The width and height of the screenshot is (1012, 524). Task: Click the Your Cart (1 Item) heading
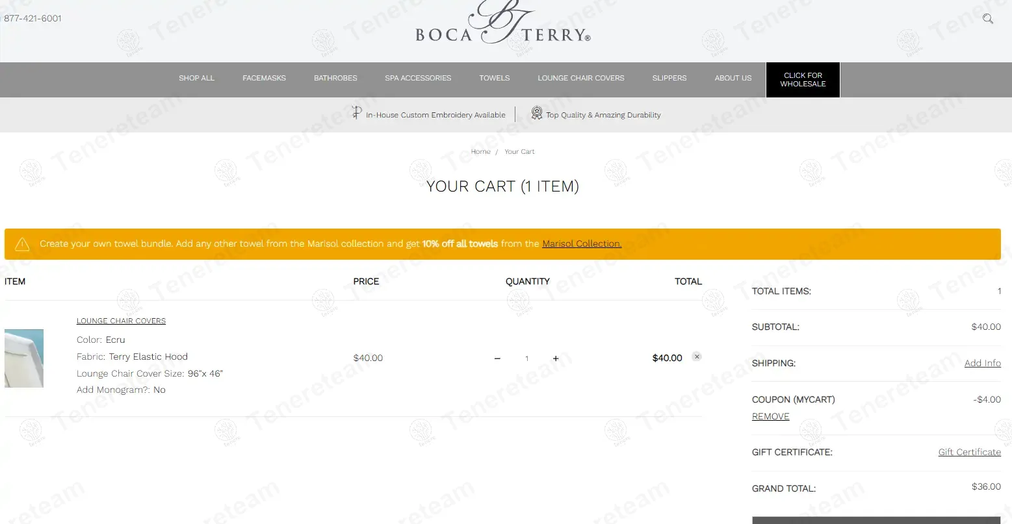click(502, 186)
